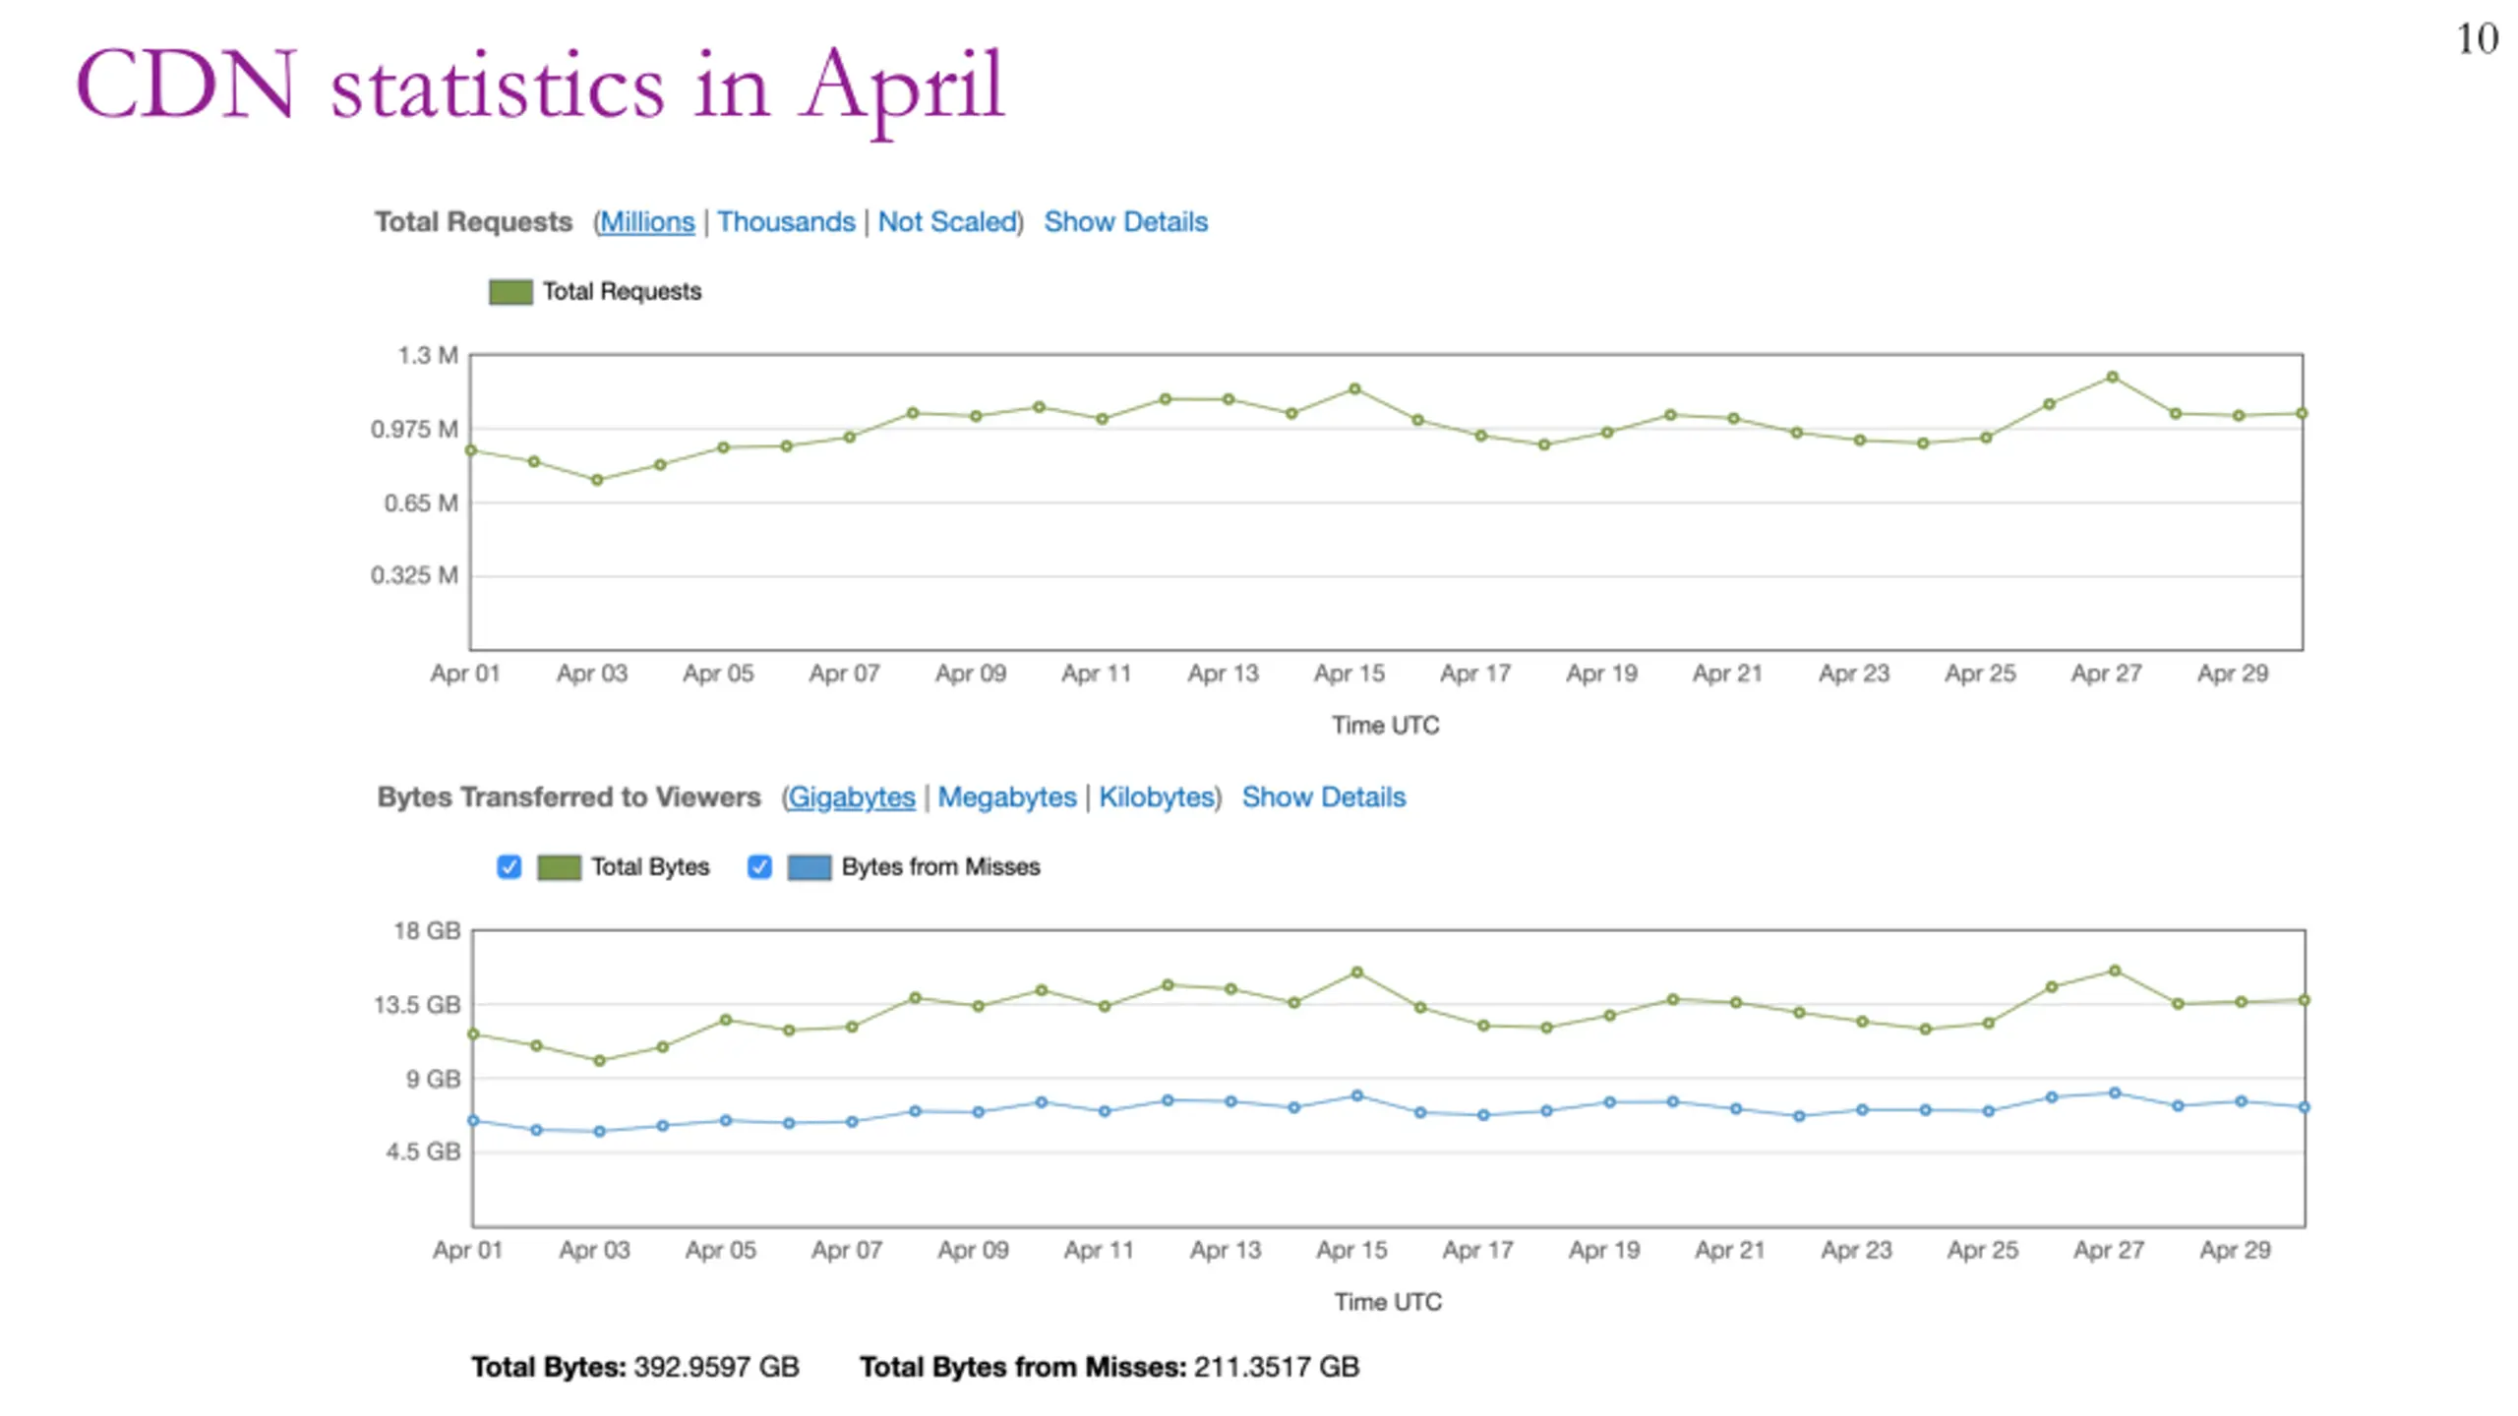Uncheck the Bytes from Misses checkbox
Screen dimensions: 2518x1416
(x=758, y=866)
